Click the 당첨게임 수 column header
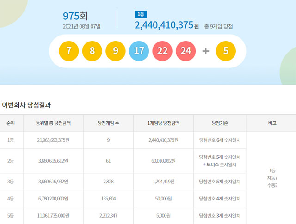The image size is (296, 224). coord(108,123)
